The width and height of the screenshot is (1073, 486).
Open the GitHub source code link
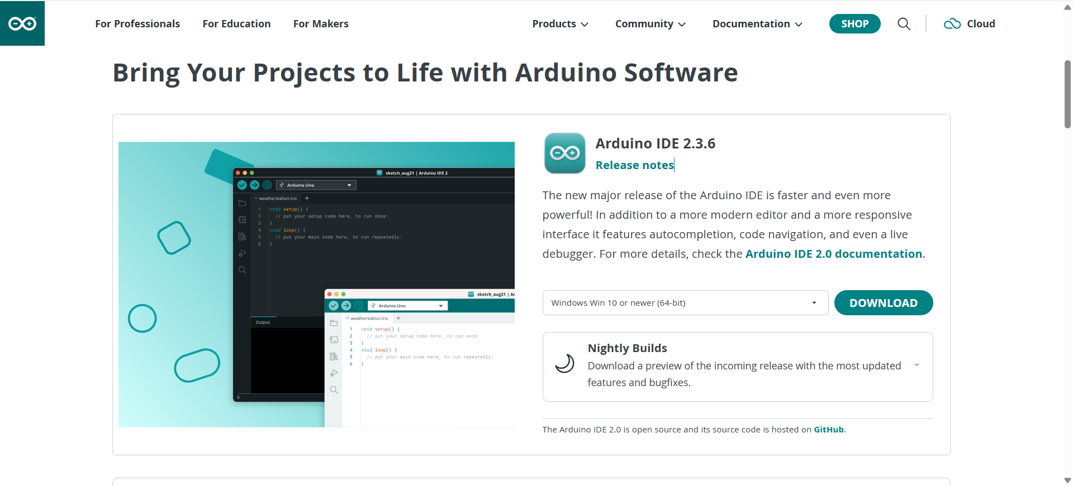(829, 430)
